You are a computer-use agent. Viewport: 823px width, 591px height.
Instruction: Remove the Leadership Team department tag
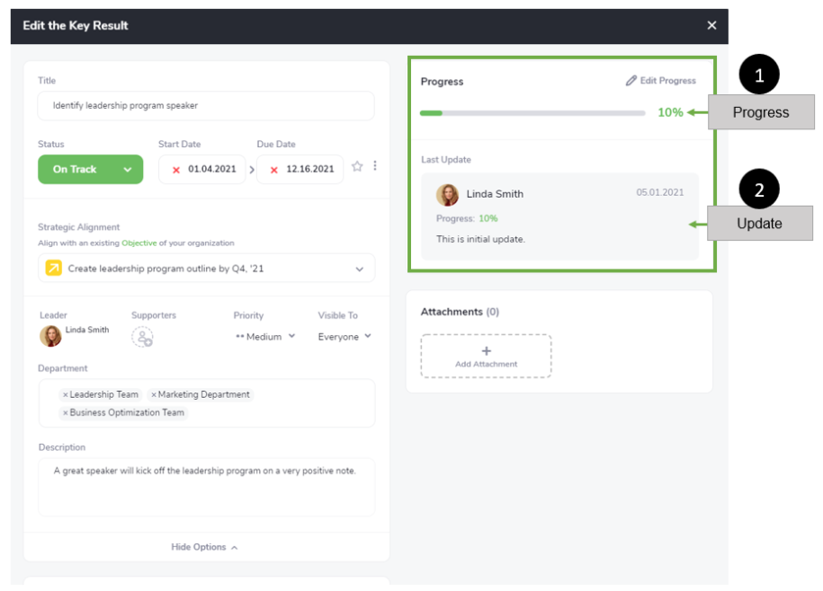(64, 394)
